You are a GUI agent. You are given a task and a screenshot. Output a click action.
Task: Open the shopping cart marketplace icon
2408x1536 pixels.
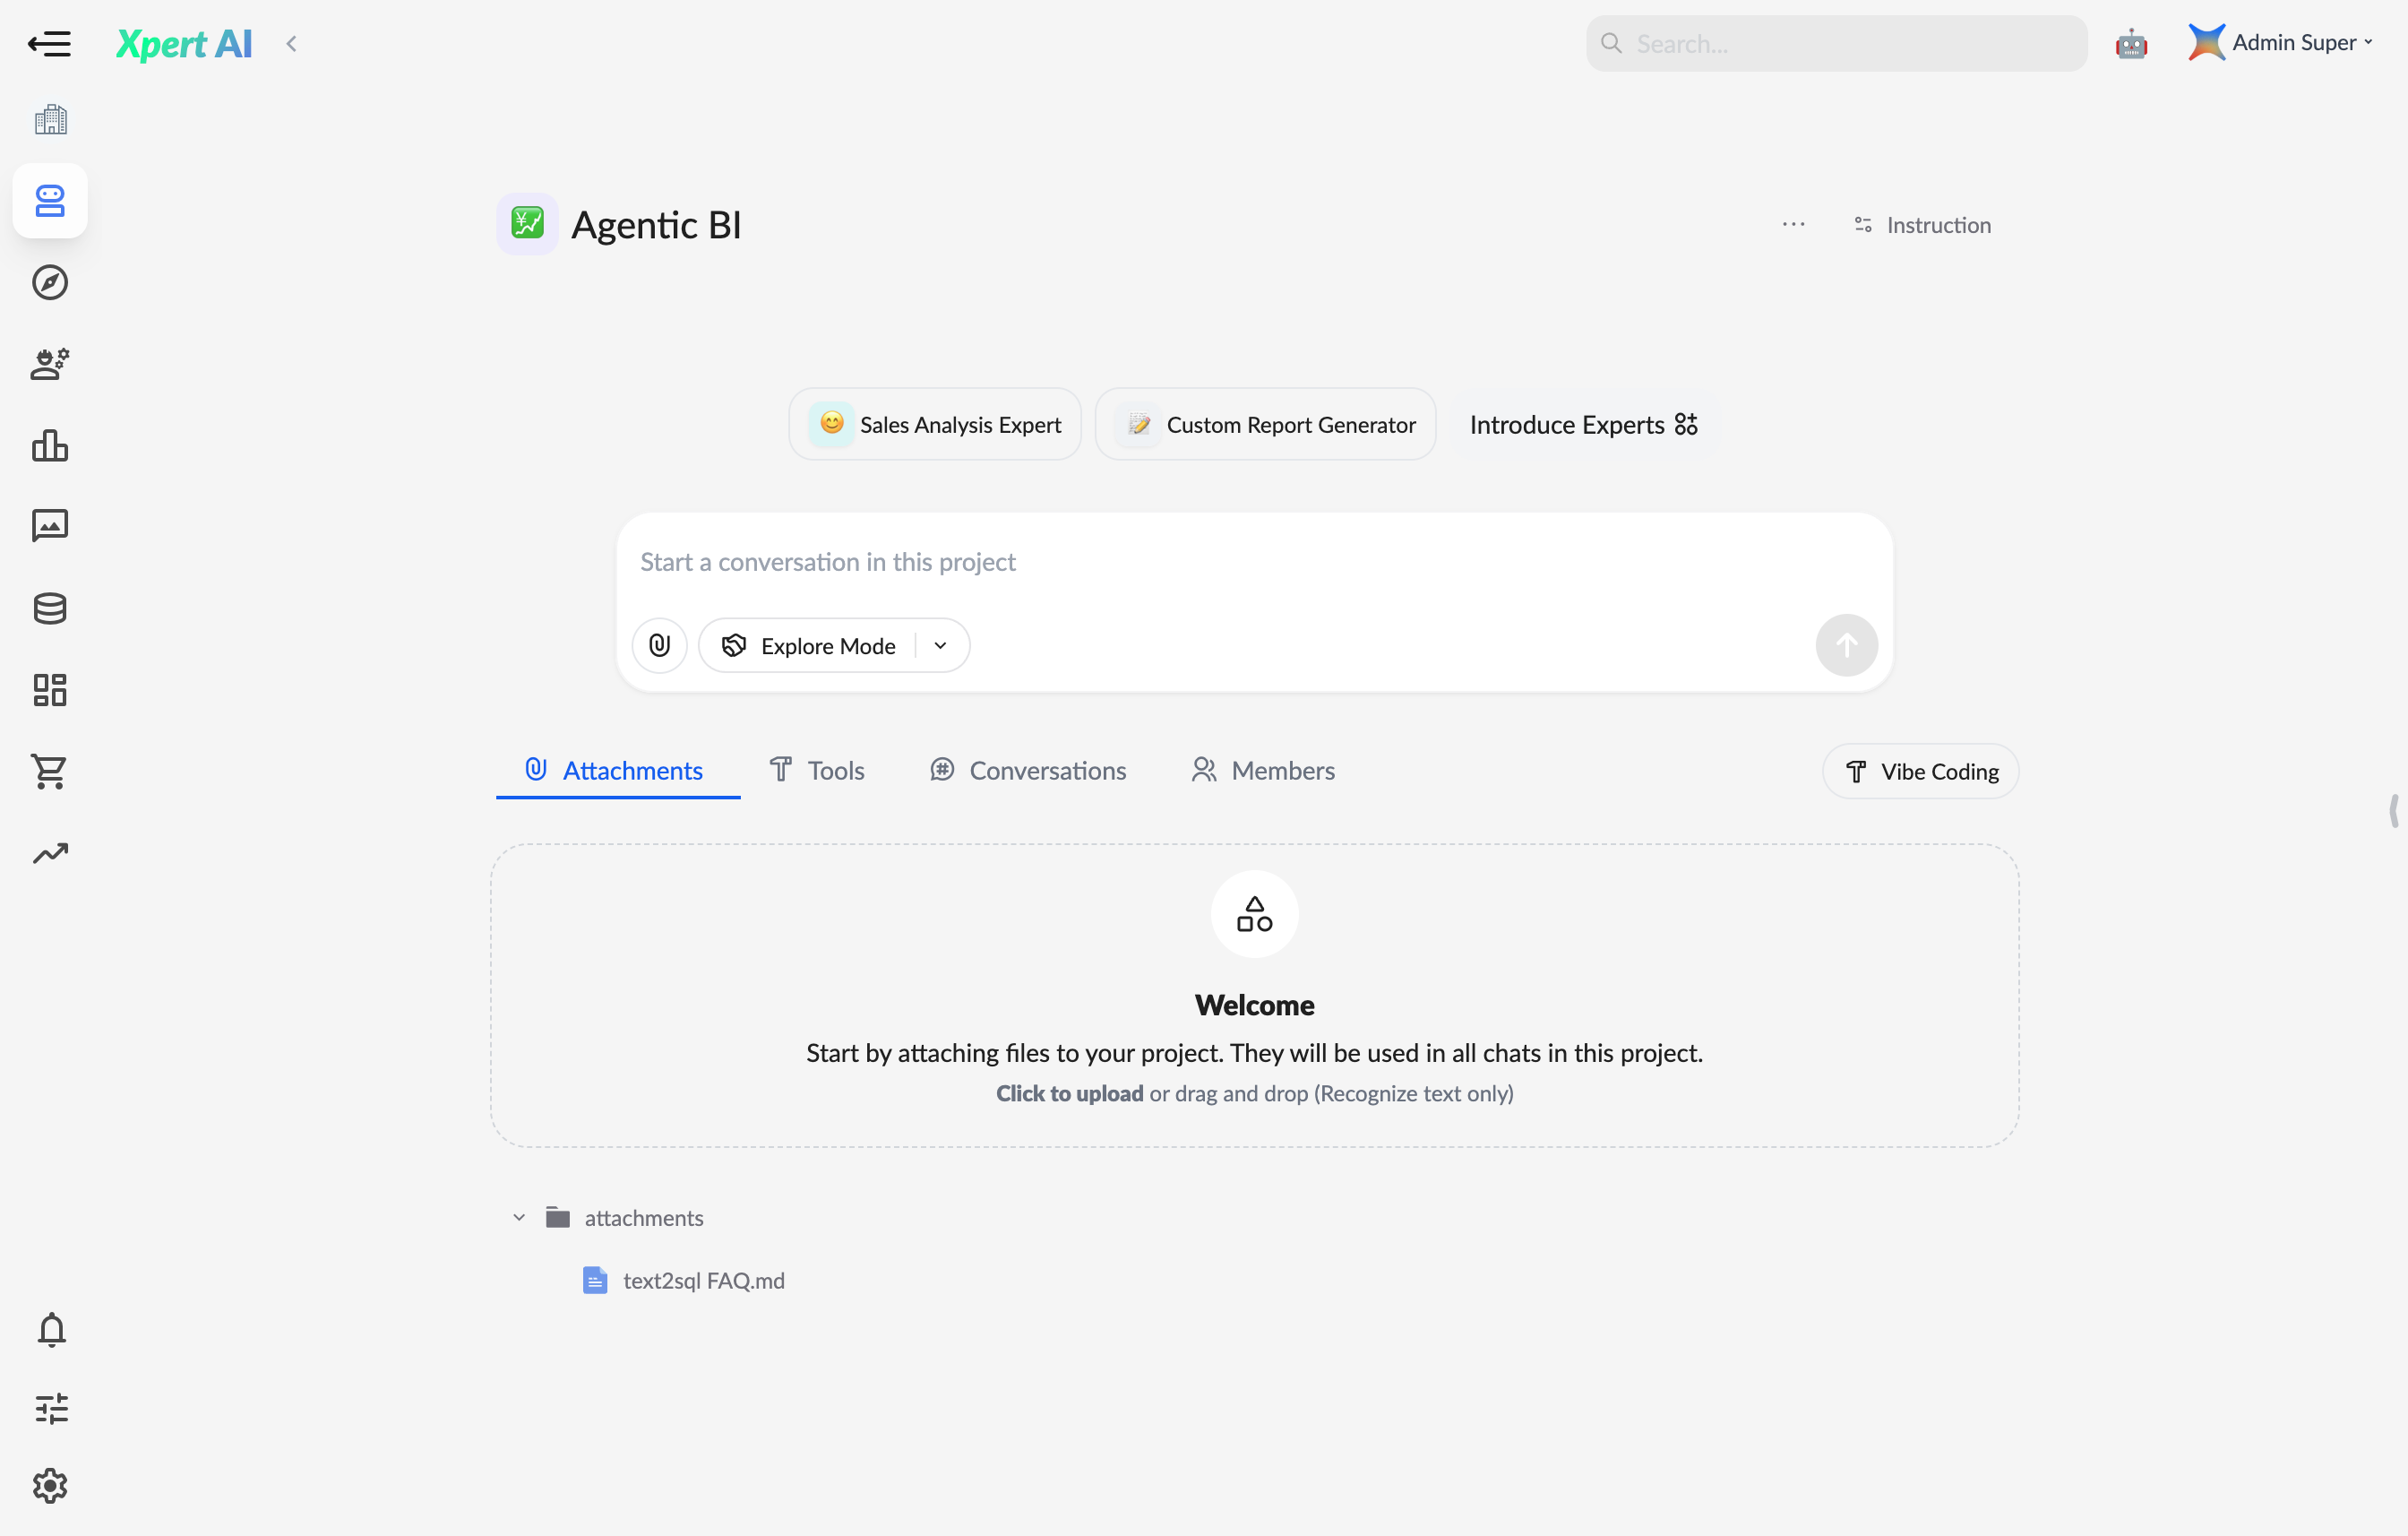50,772
